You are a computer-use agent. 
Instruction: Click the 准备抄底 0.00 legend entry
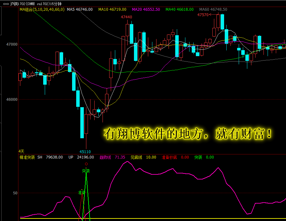(x=175, y=157)
